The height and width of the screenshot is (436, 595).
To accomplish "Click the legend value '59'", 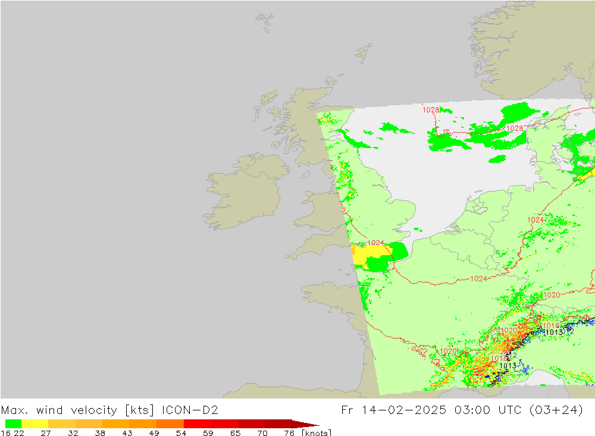I will pyautogui.click(x=208, y=433).
